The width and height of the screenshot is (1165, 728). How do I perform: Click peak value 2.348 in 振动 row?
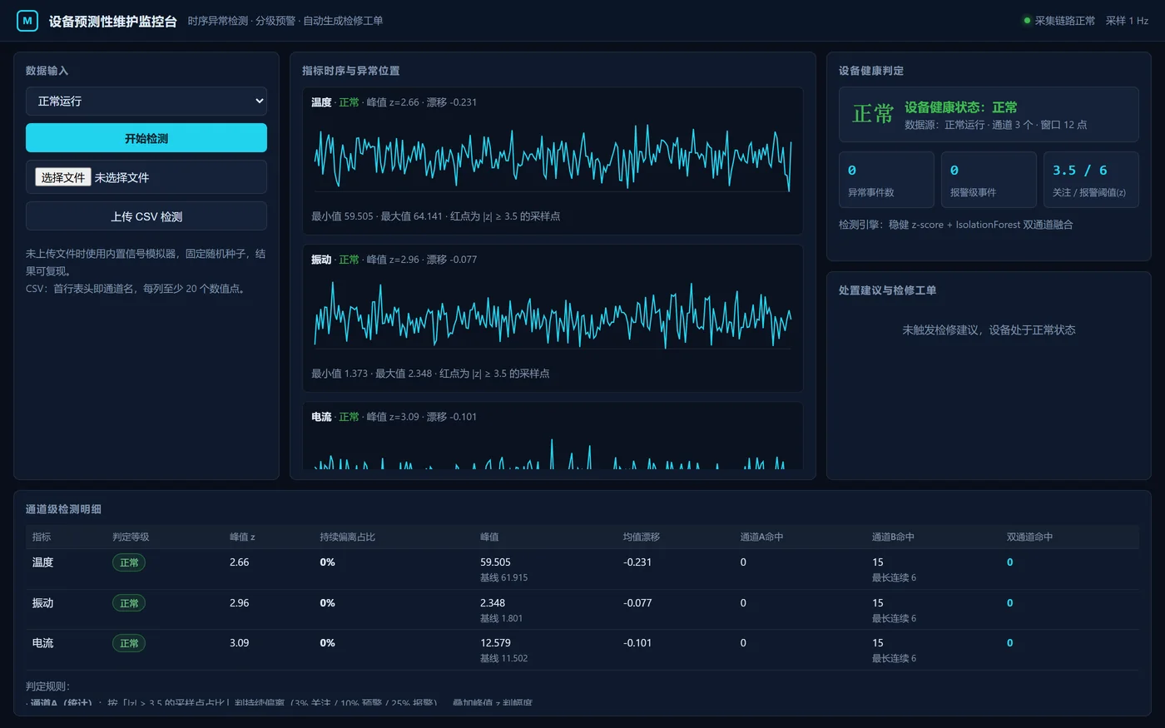493,603
